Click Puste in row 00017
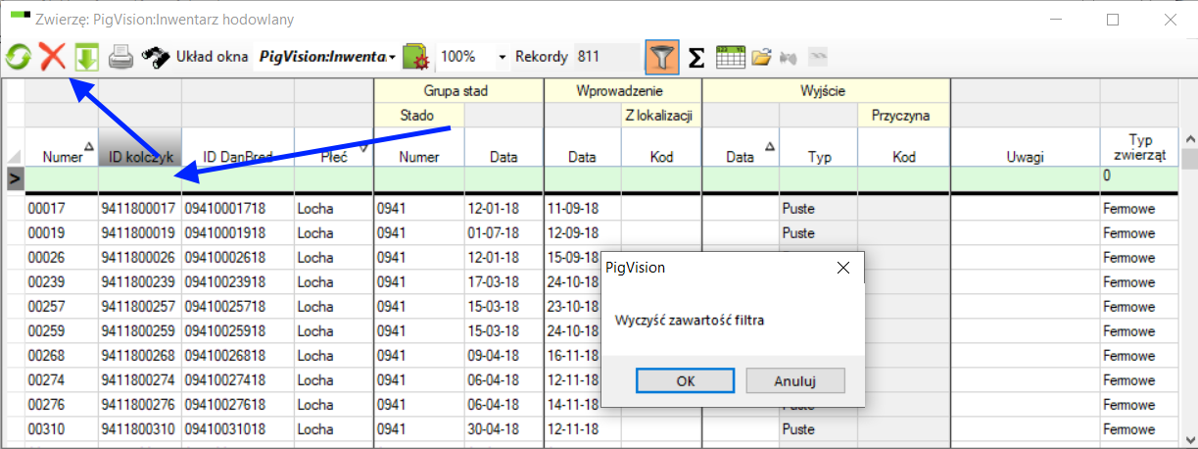Viewport: 1198px width, 449px height. tap(818, 209)
